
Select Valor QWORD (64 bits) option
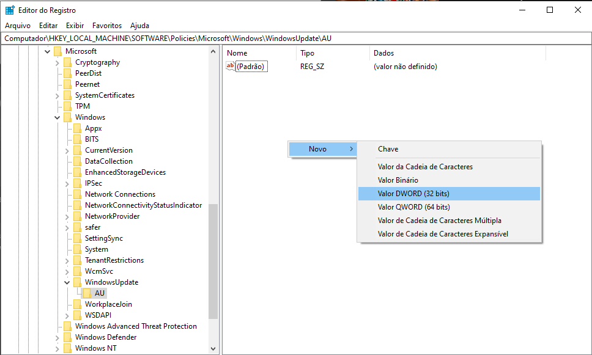coord(413,207)
